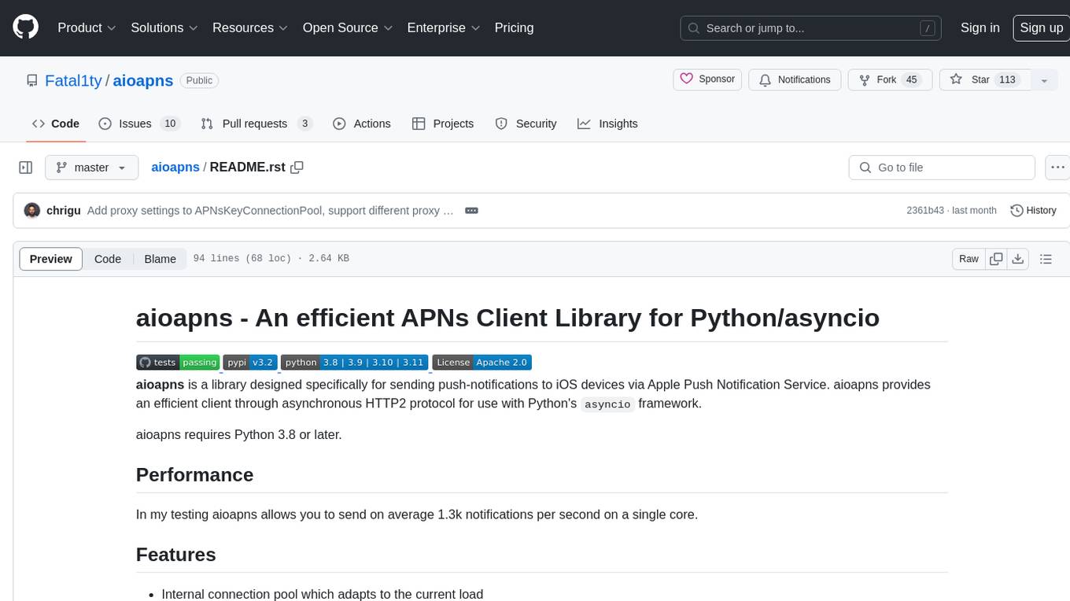Open chrigu author avatar
The width and height of the screenshot is (1070, 601).
(x=32, y=211)
